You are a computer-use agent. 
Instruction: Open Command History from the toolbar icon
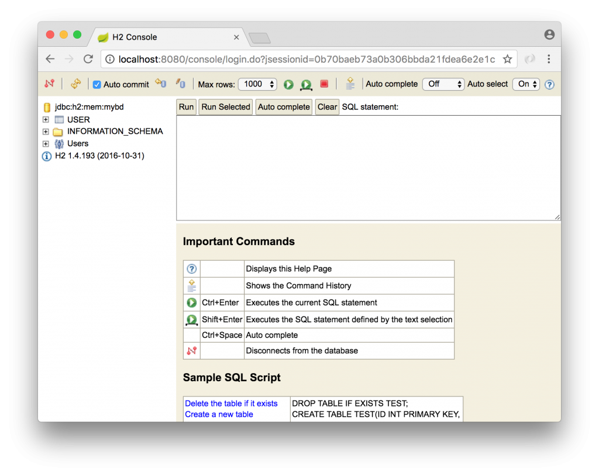350,84
